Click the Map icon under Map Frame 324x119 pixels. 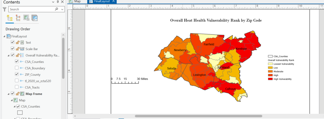[16, 100]
